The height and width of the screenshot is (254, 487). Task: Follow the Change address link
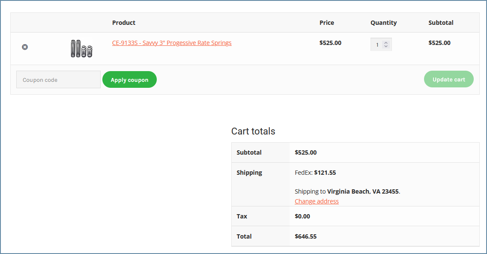[x=317, y=201]
